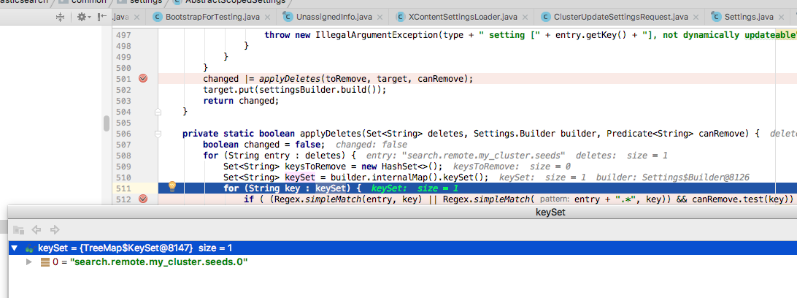Click the forward arrow in keySet popup
Viewport: 797px width, 298px height.
tap(55, 229)
